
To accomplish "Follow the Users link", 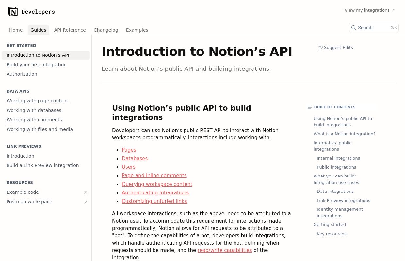I will (x=129, y=167).
